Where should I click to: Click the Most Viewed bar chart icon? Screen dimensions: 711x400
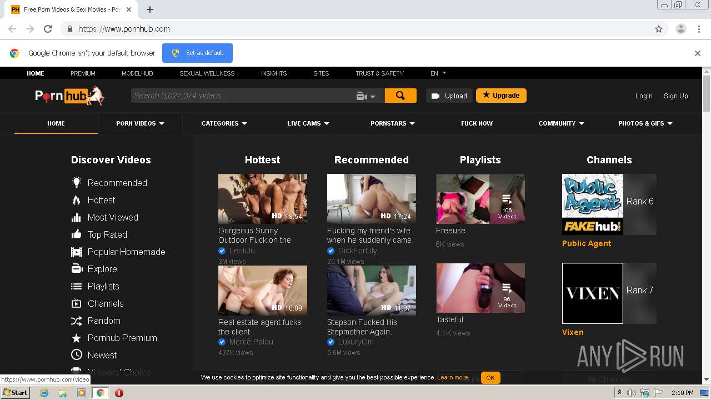point(77,217)
